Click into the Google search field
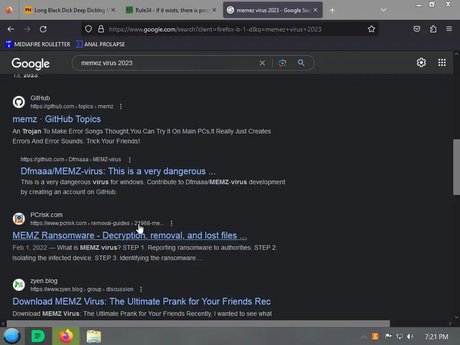 pyautogui.click(x=167, y=63)
